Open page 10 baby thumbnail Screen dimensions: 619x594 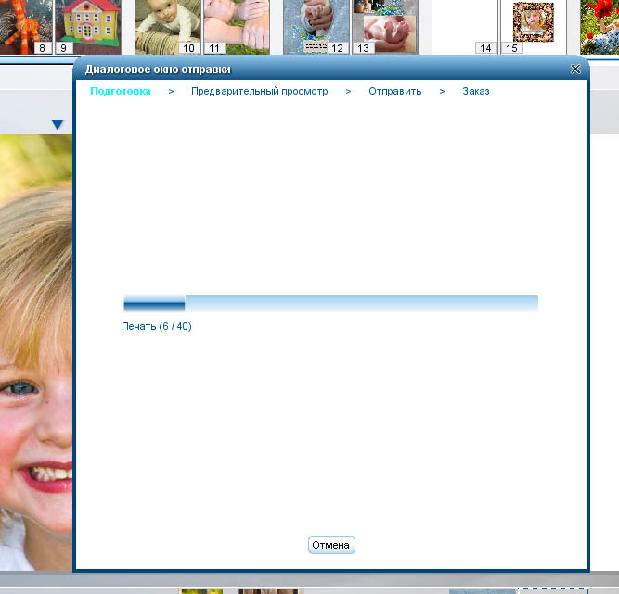(167, 27)
